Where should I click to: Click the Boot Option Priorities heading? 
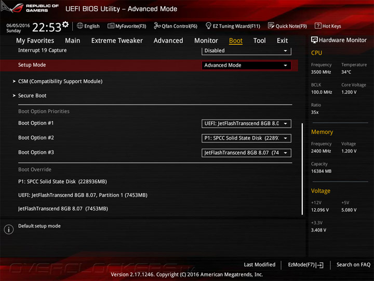[44, 111]
